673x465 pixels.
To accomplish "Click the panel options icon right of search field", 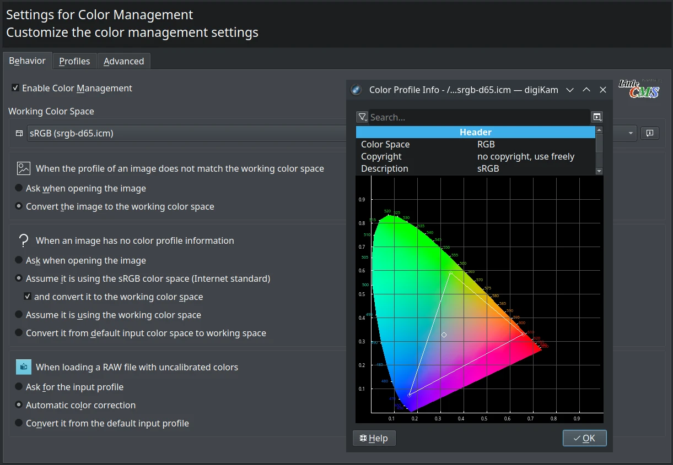I will point(596,117).
